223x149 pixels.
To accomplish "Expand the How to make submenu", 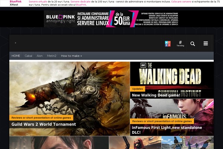I will pos(71,56).
